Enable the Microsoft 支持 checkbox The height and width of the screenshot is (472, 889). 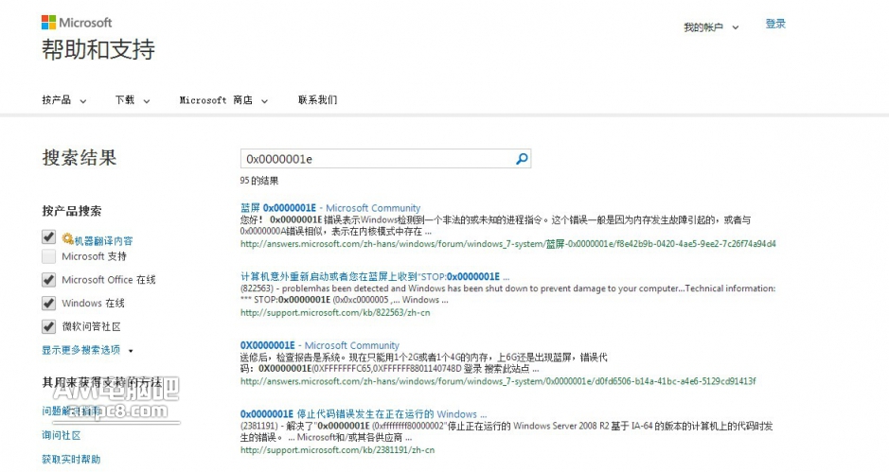(x=49, y=256)
